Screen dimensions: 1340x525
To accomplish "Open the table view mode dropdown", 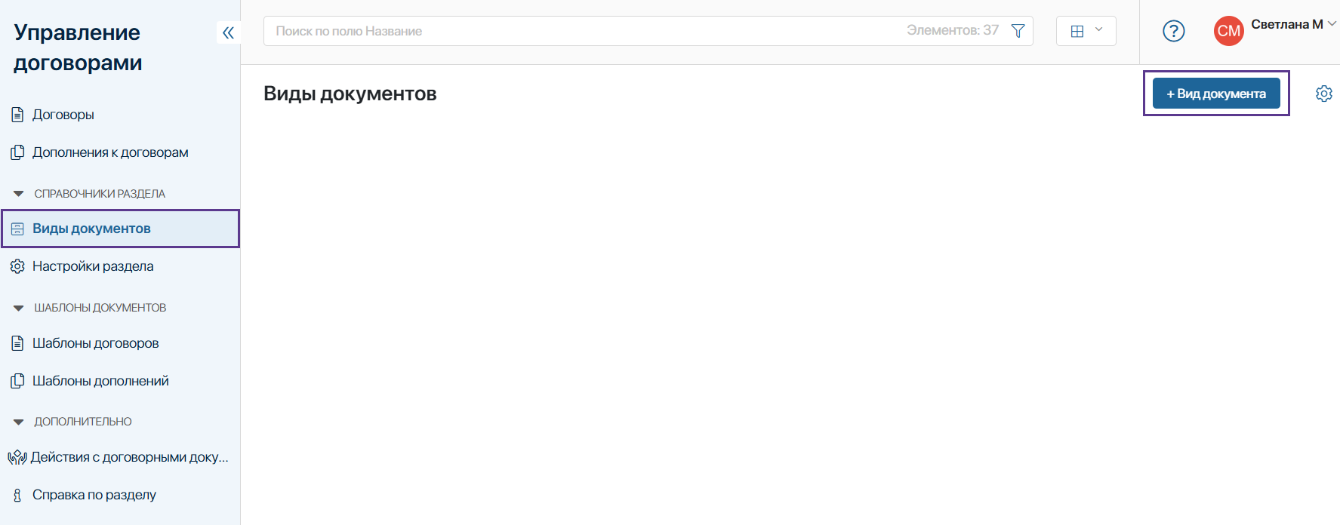I will tap(1086, 31).
